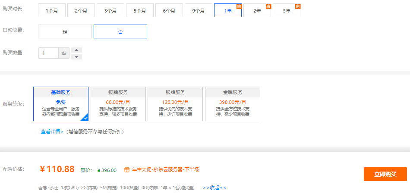Open the 年中大促-秒杀云服务器-下半场 promotion
The width and height of the screenshot is (410, 194).
coord(166,170)
